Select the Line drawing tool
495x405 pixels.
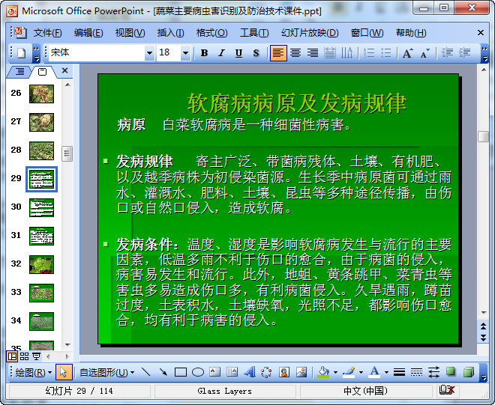tap(145, 372)
